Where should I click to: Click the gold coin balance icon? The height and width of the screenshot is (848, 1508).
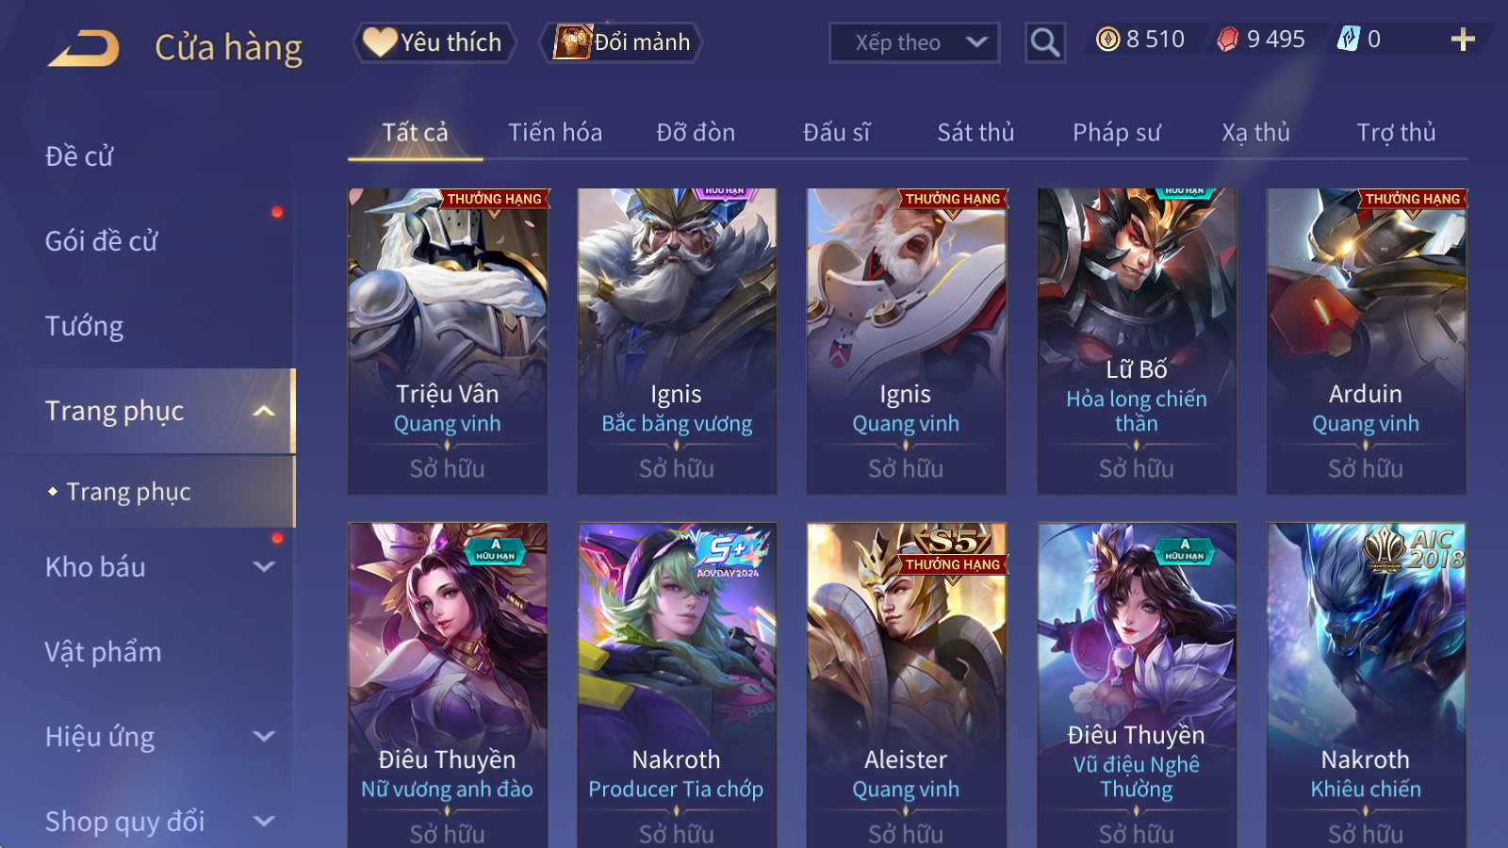1108,39
